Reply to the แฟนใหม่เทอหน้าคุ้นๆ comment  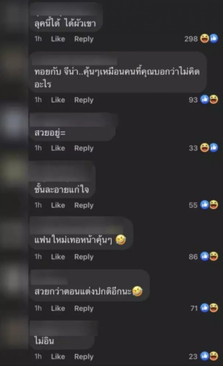click(x=84, y=257)
